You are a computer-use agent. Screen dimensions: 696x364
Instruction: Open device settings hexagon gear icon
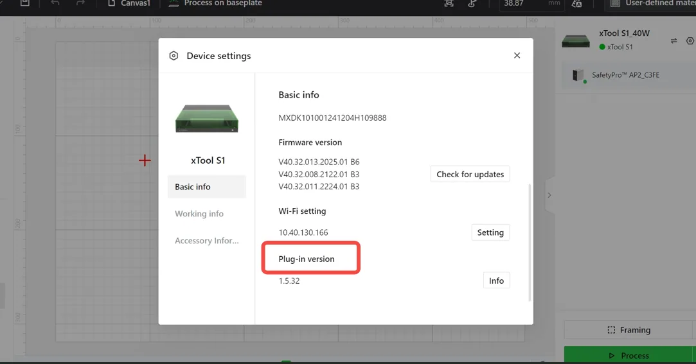pyautogui.click(x=690, y=41)
